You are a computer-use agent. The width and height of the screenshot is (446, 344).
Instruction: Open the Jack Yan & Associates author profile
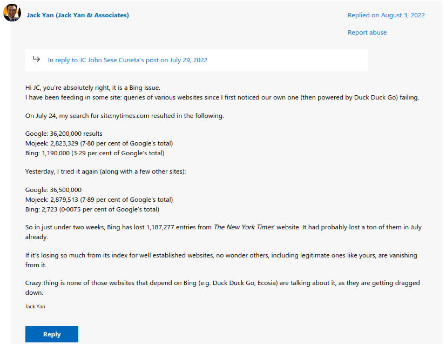click(78, 15)
